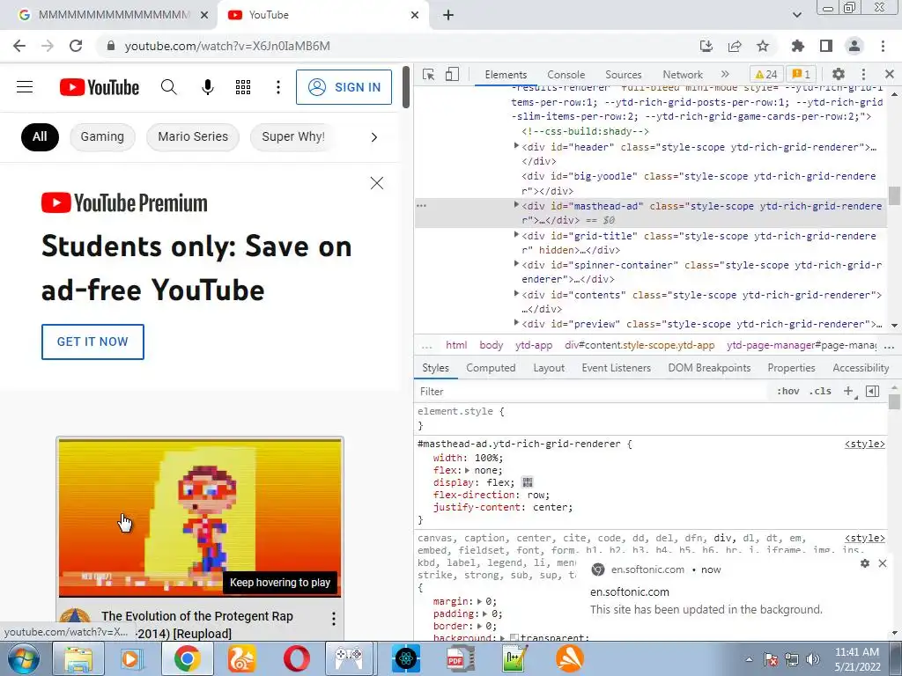Open the Windows Start menu

coord(23,659)
